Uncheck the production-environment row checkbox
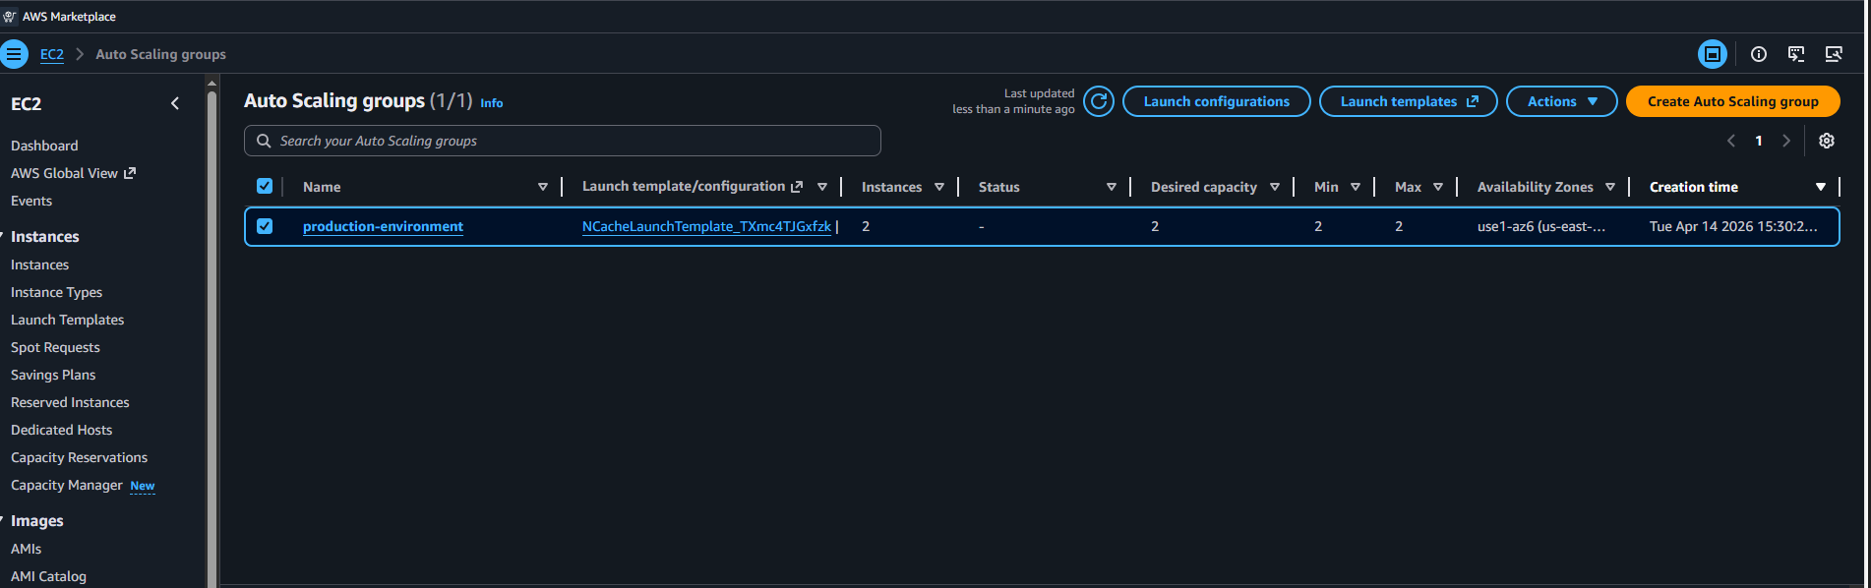Viewport: 1871px width, 588px height. coord(265,226)
